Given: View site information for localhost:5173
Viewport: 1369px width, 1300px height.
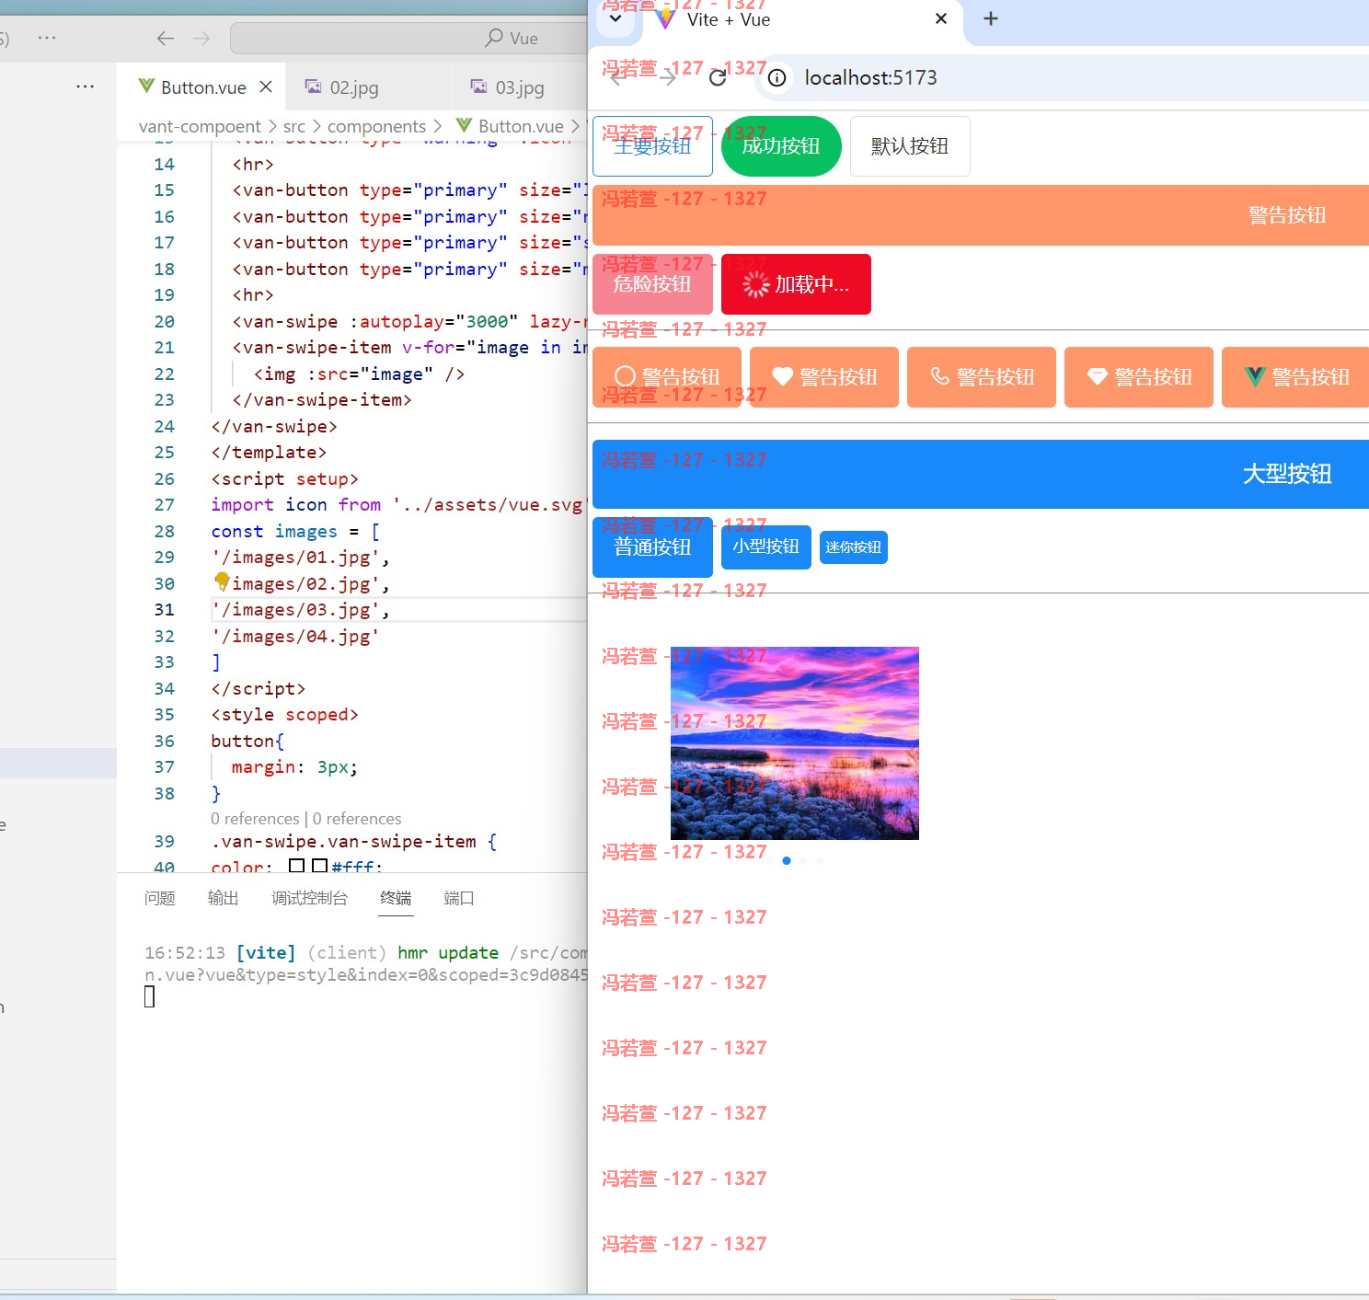Looking at the screenshot, I should pos(777,77).
